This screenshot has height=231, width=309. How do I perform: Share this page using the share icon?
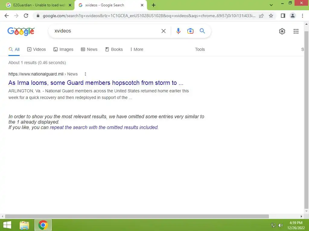click(x=261, y=16)
